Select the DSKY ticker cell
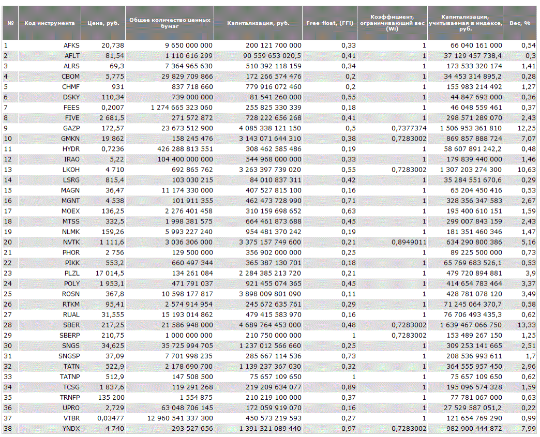The image size is (540, 437). point(50,97)
